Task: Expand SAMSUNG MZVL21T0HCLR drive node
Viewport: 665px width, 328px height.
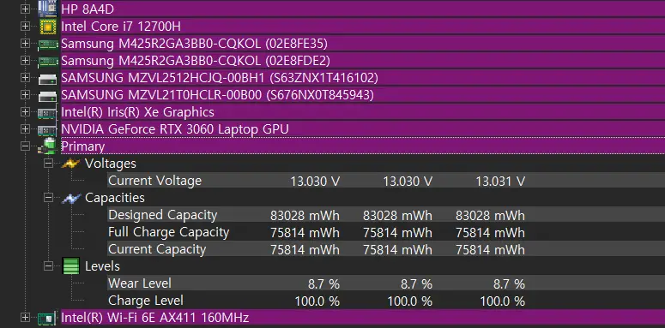Action: [x=25, y=94]
